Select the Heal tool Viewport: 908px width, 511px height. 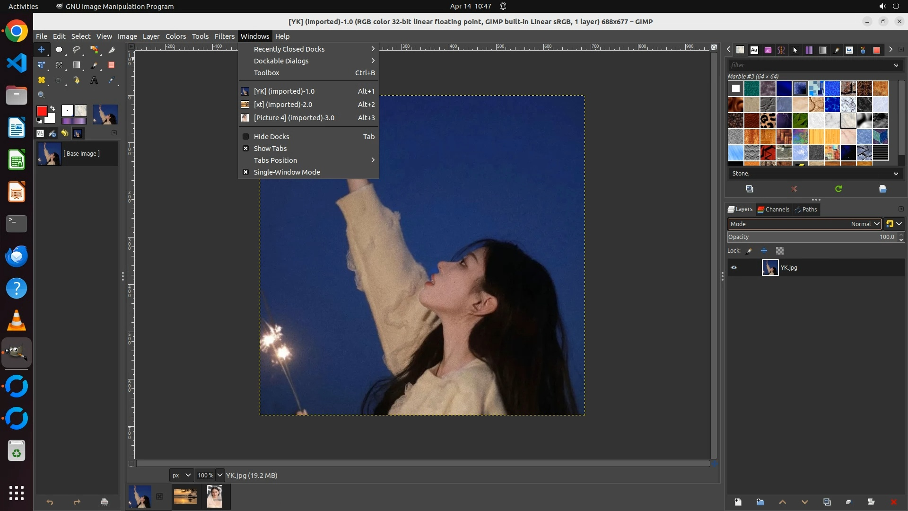(x=42, y=80)
